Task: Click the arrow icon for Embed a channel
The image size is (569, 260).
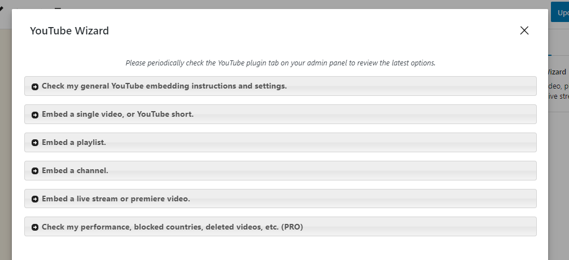Action: [x=35, y=171]
